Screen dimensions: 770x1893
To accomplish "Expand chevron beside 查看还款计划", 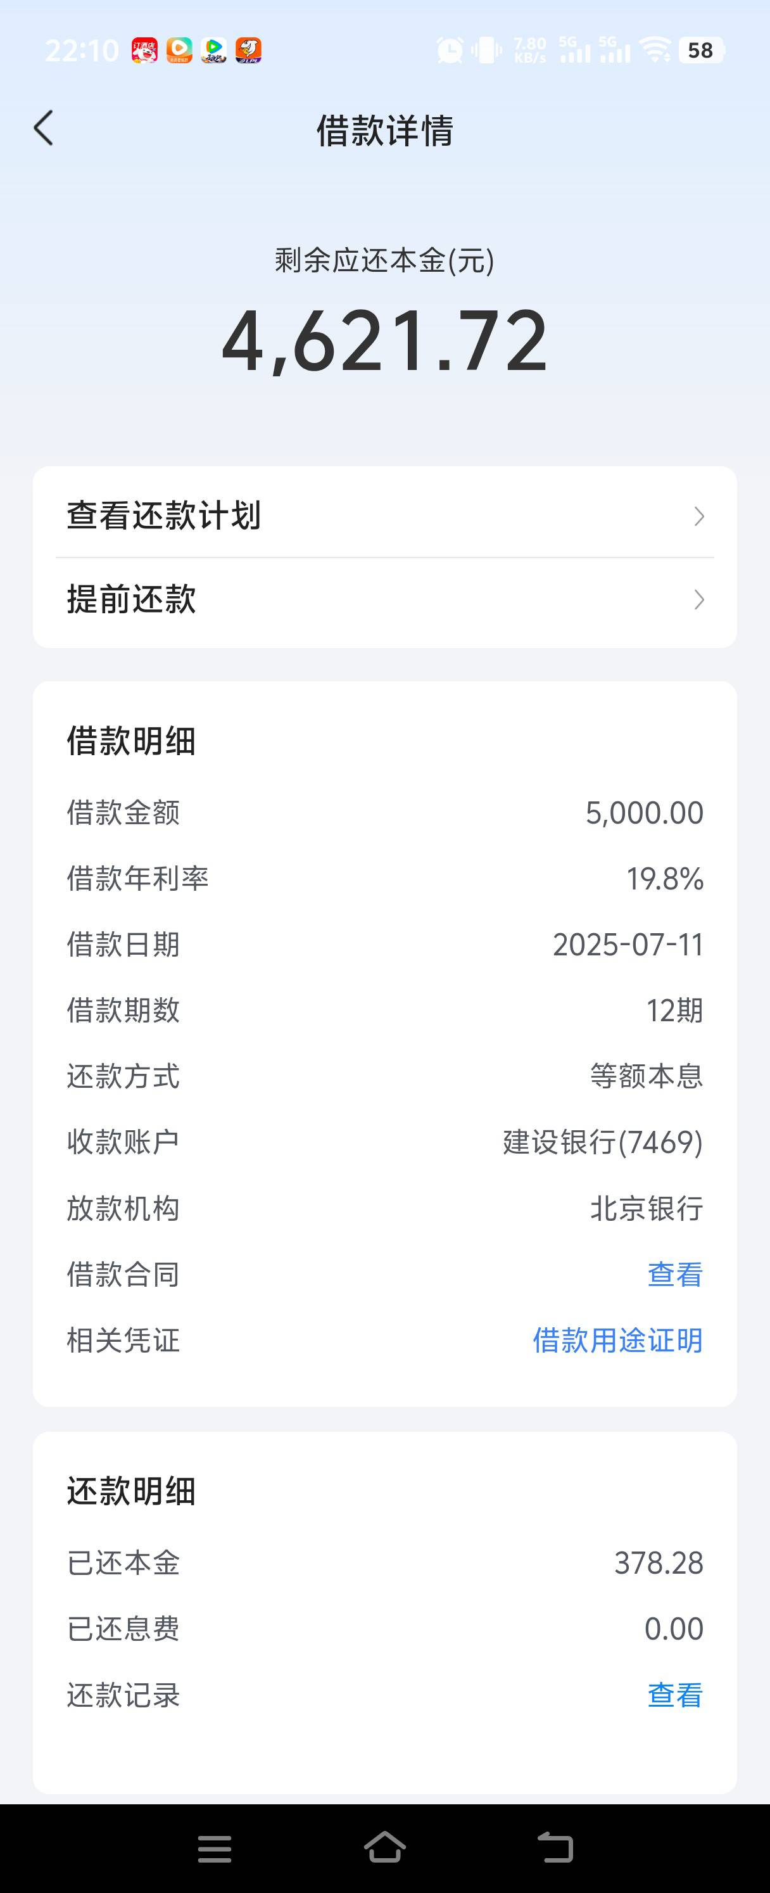I will [700, 516].
